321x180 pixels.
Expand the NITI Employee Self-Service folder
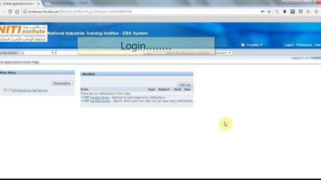click(x=5, y=89)
